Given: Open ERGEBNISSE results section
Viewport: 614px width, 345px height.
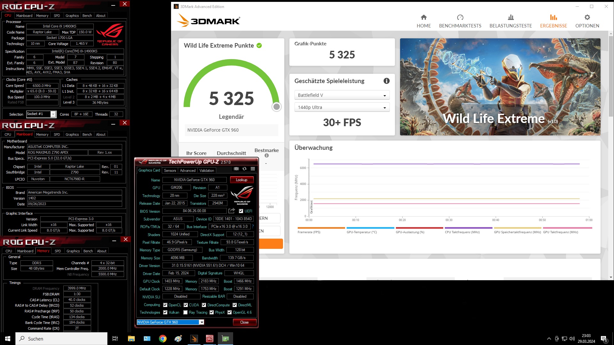Looking at the screenshot, I should coord(553,21).
